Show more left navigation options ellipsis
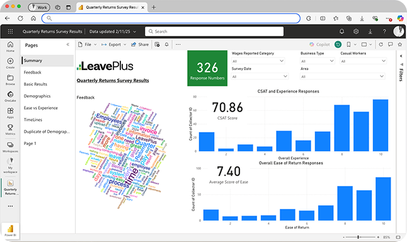 tap(10, 206)
